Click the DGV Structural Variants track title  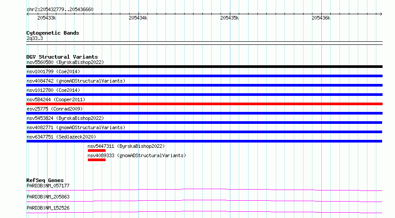pos(62,57)
